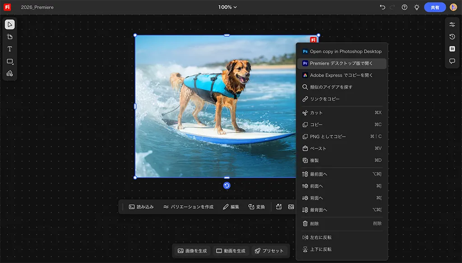The image size is (462, 263).
Task: Open the help question mark icon
Action: (405, 7)
